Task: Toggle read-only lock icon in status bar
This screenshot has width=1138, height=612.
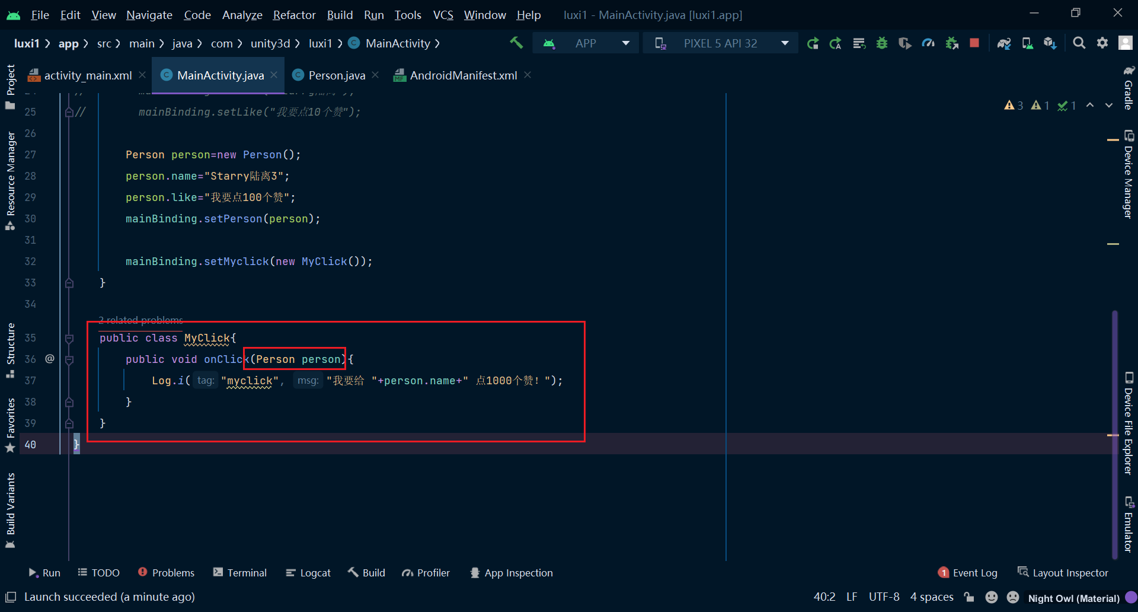Action: coord(969,597)
